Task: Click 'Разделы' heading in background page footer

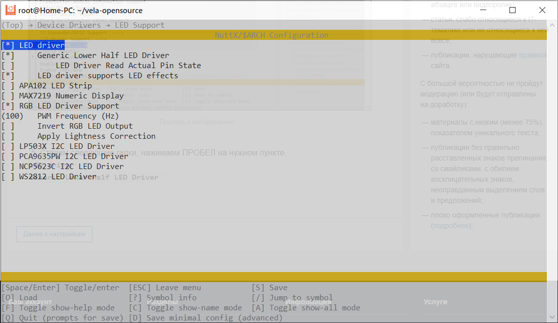Action: pos(162,302)
